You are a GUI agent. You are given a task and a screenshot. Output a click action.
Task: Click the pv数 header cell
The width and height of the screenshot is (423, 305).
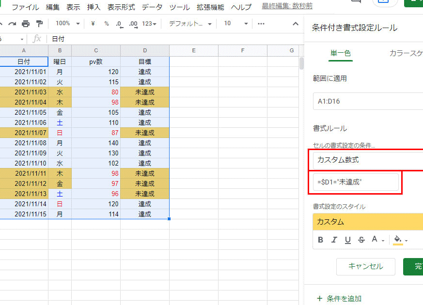[96, 61]
